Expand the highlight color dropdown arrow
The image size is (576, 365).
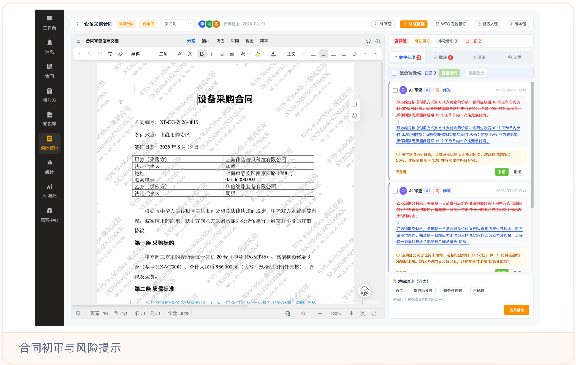[265, 54]
